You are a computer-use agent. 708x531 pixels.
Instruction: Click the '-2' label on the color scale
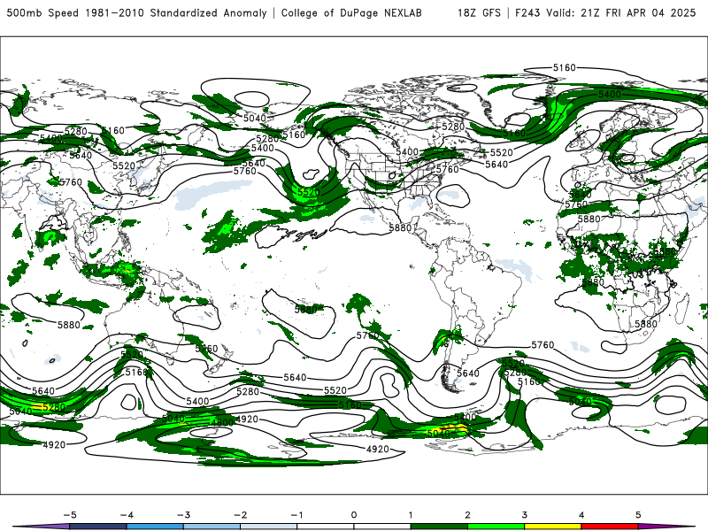240,515
